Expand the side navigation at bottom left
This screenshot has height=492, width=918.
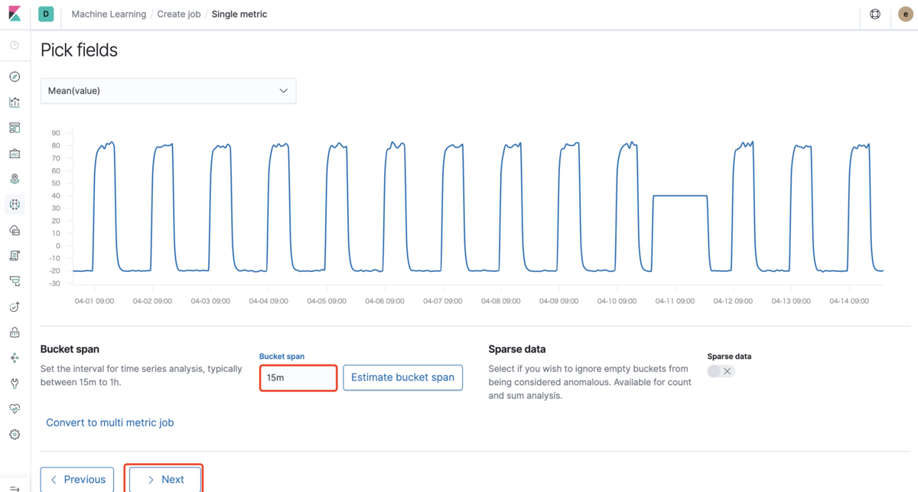click(x=15, y=487)
